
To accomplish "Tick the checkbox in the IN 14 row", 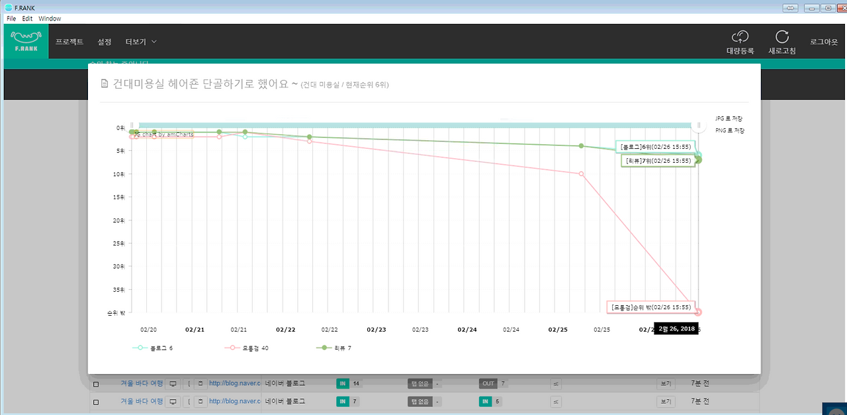I will (x=96, y=384).
